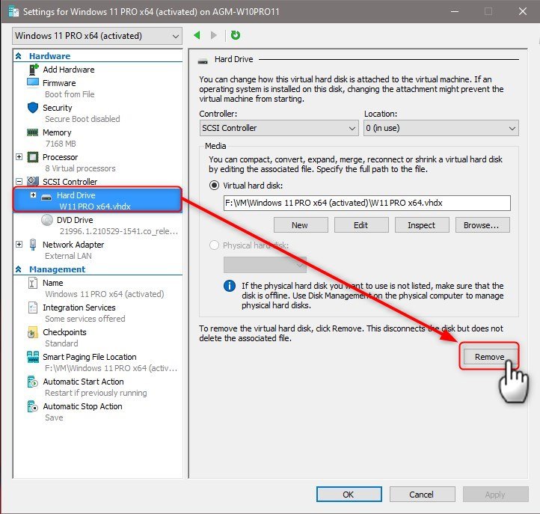Click the Management section header
Viewport: 540px width, 514px height.
[57, 269]
